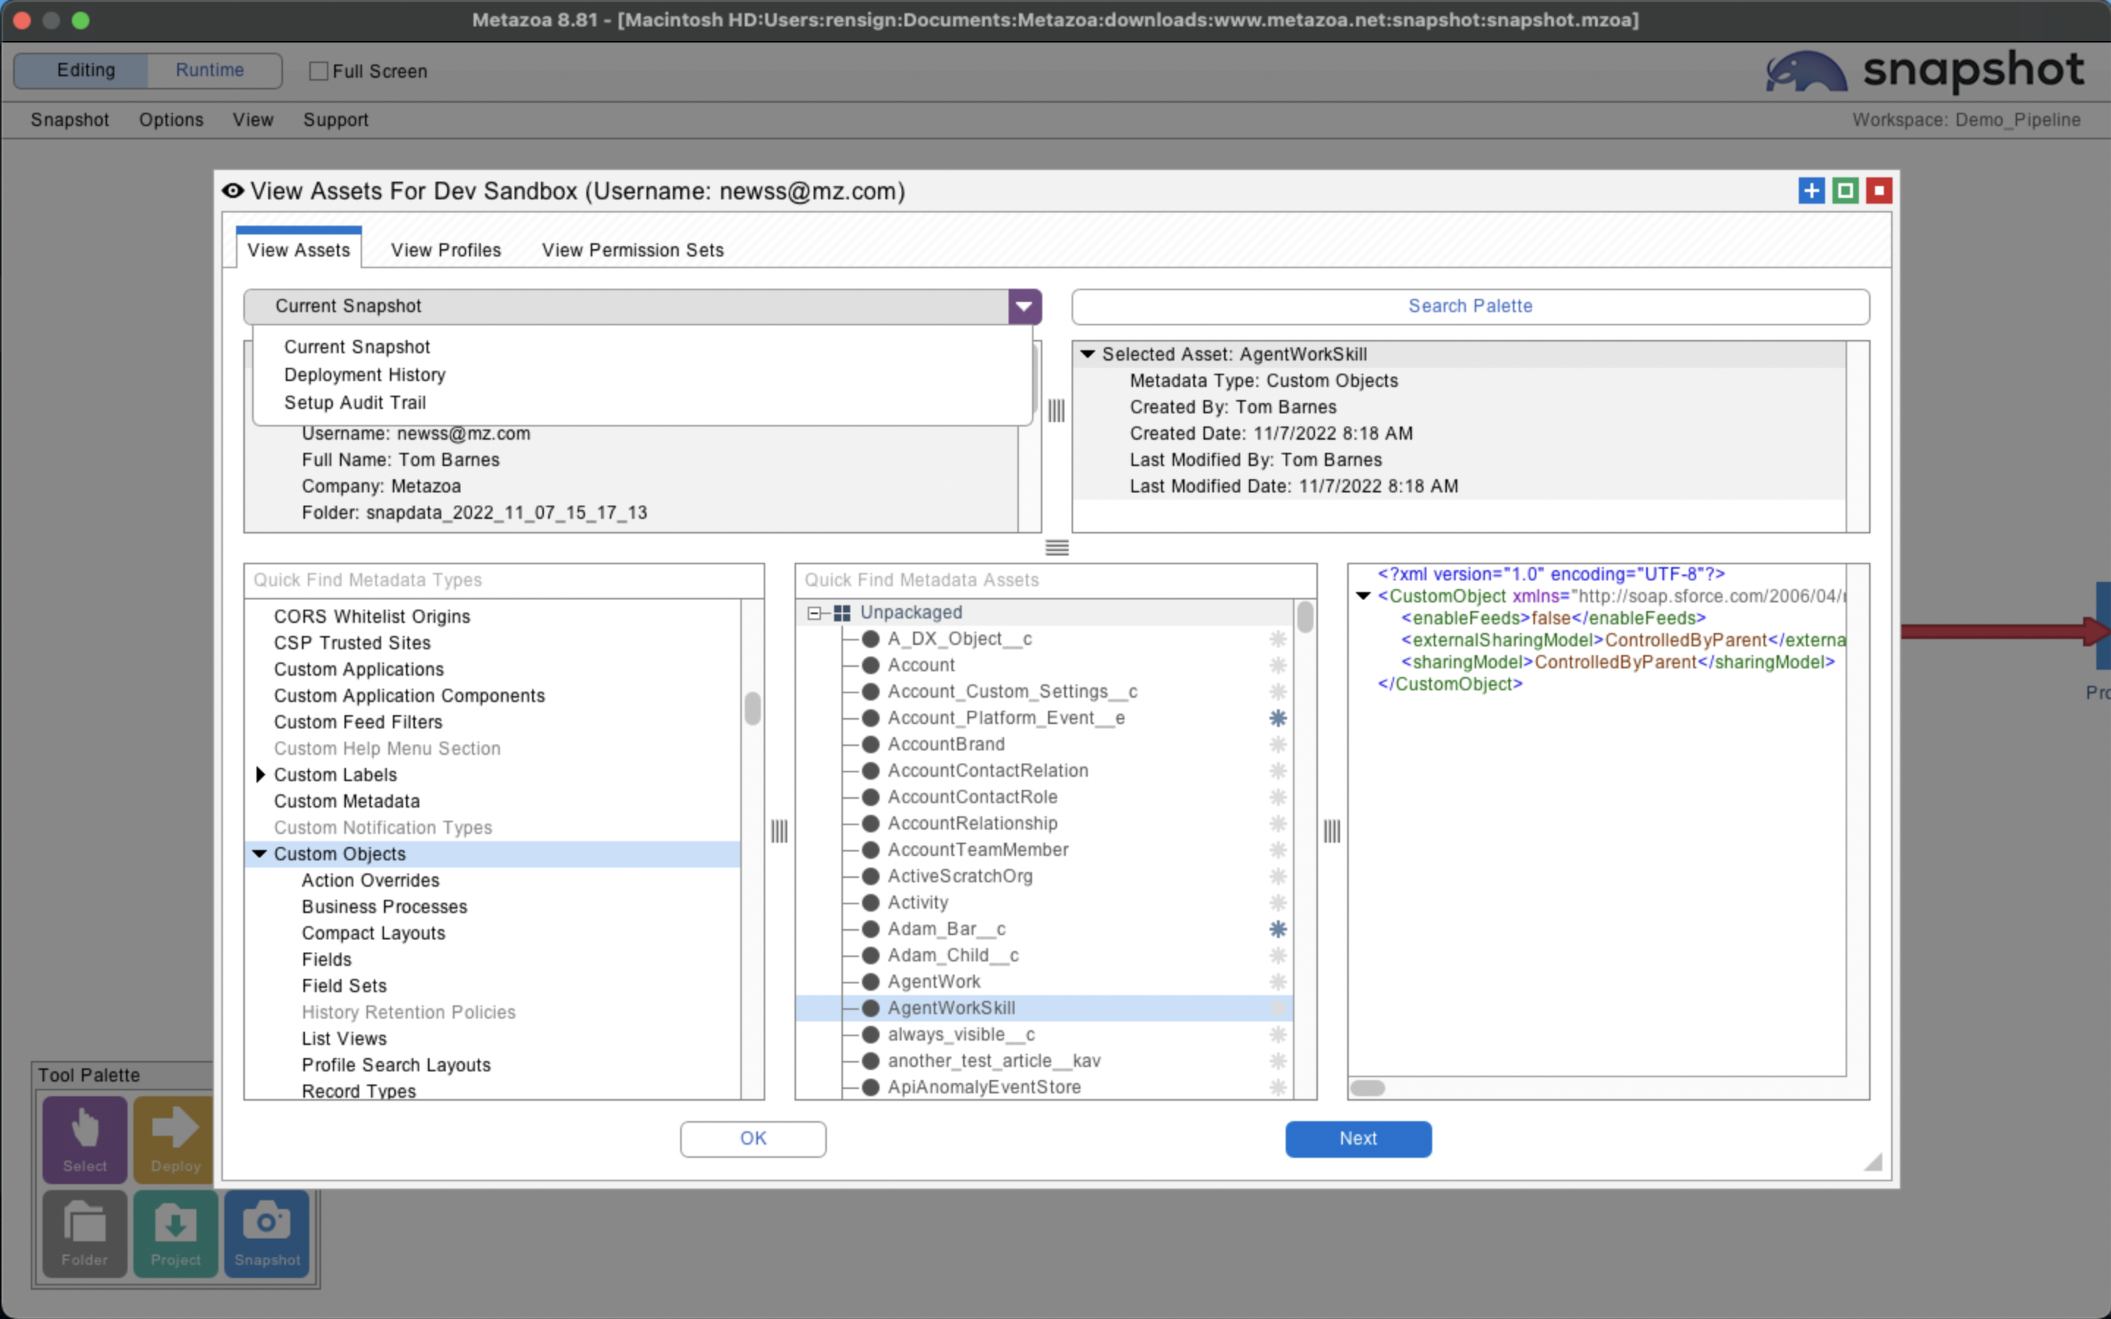This screenshot has height=1319, width=2111.
Task: Click the star marker beside Account_Platform_Event__e
Action: 1278,718
